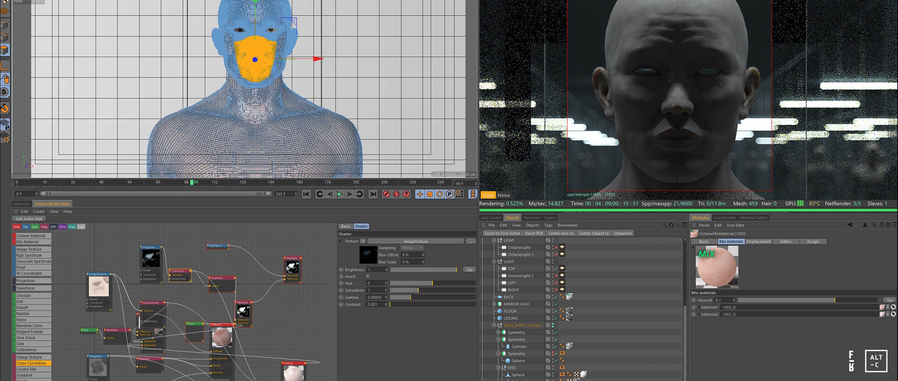Screen dimensions: 898x381
Task: Click animation radio dot next to Amount
Action: point(693,300)
